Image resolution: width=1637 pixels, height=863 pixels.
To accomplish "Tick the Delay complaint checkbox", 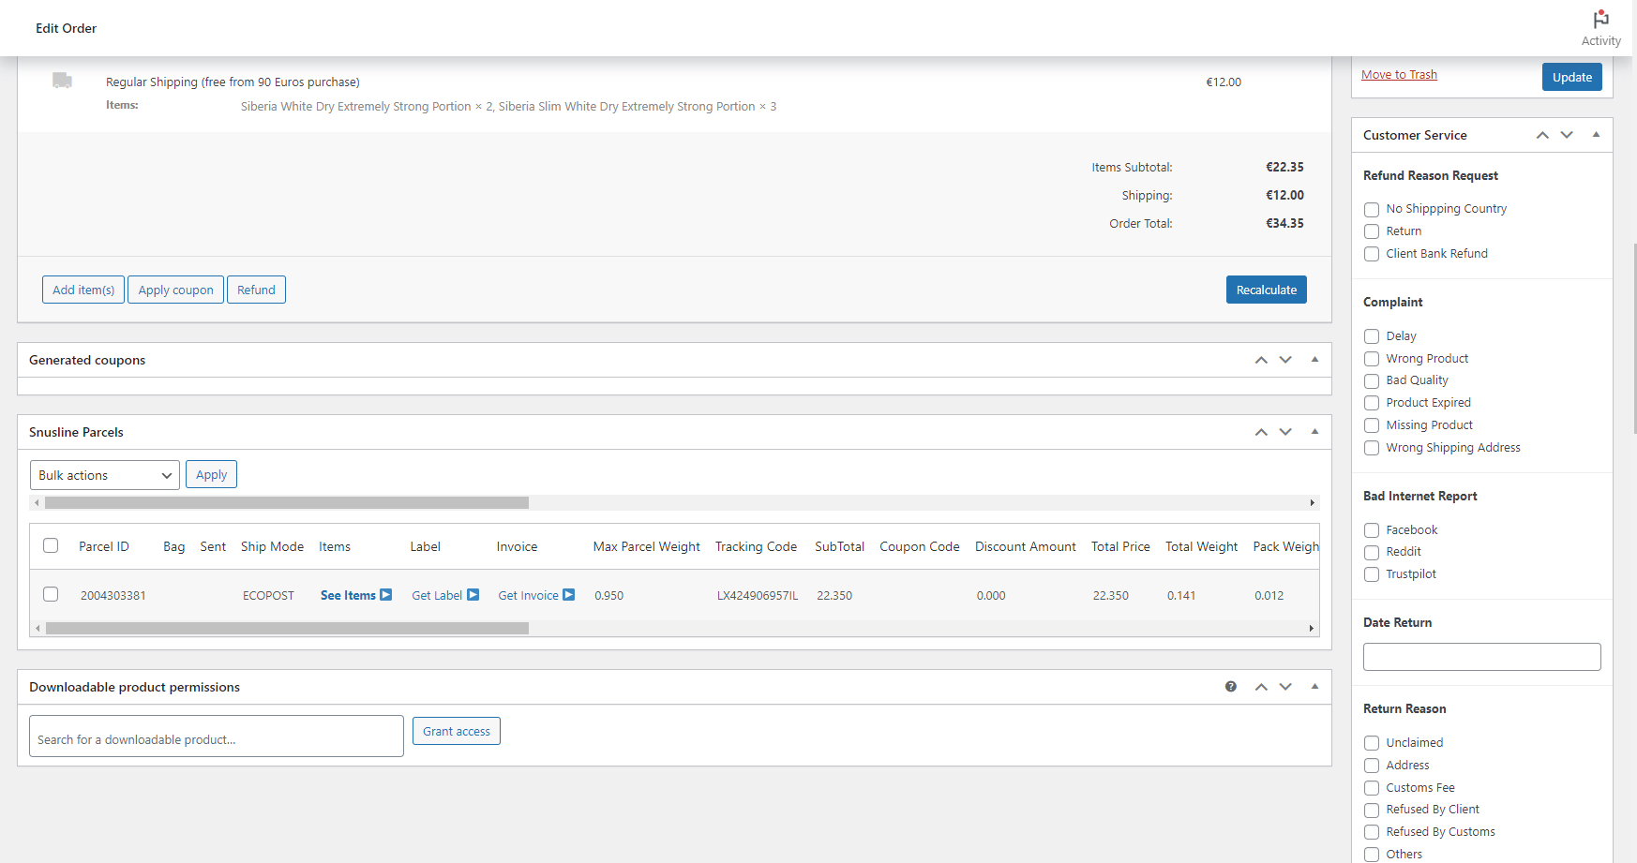I will tap(1372, 336).
